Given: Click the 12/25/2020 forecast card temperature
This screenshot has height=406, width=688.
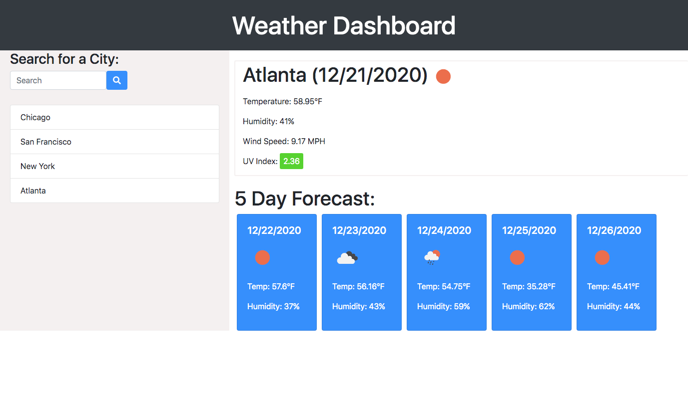Looking at the screenshot, I should pyautogui.click(x=529, y=286).
